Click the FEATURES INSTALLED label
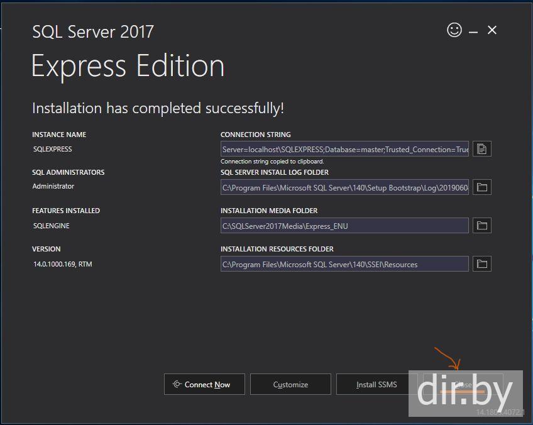Screen dimensions: 533x425 point(66,211)
